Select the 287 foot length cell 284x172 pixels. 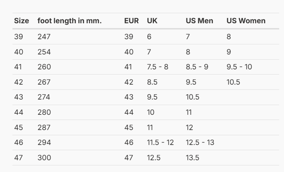(x=44, y=127)
